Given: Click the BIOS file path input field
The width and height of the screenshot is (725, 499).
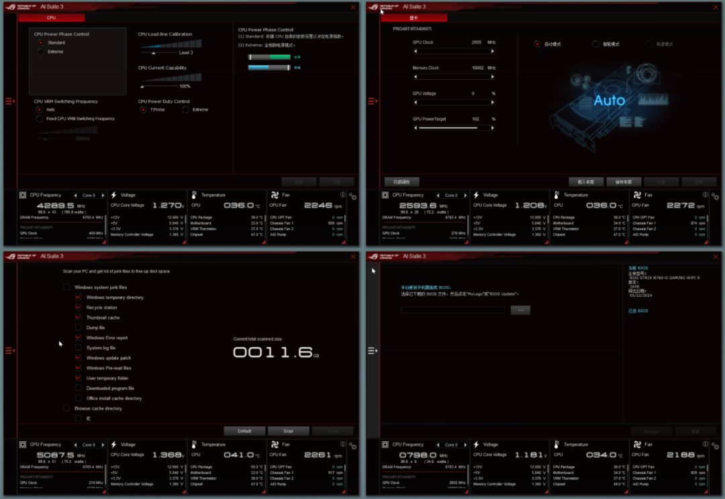Looking at the screenshot, I should [452, 310].
